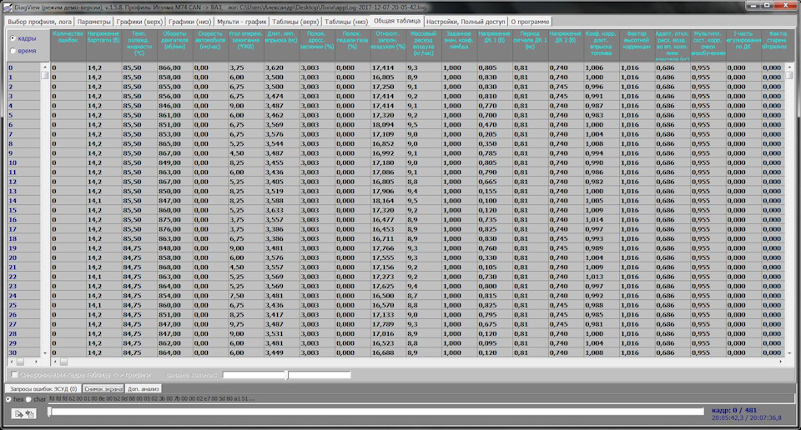Click the right copy icon beside the frame slider

(x=30, y=413)
